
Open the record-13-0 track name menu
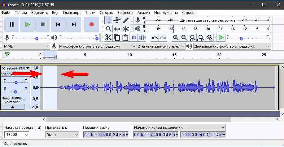18,68
